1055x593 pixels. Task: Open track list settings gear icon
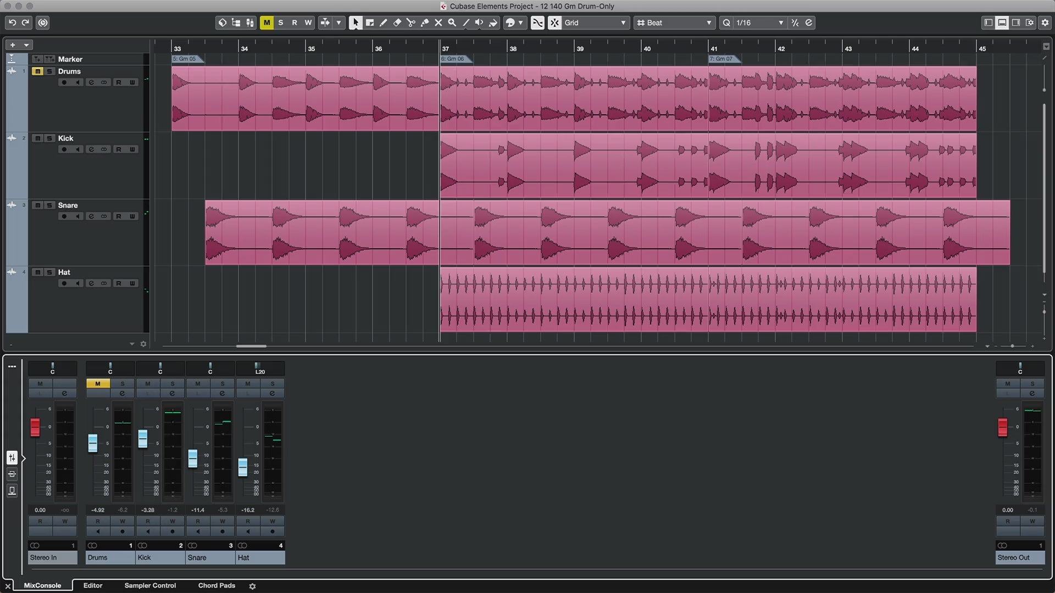coord(143,344)
